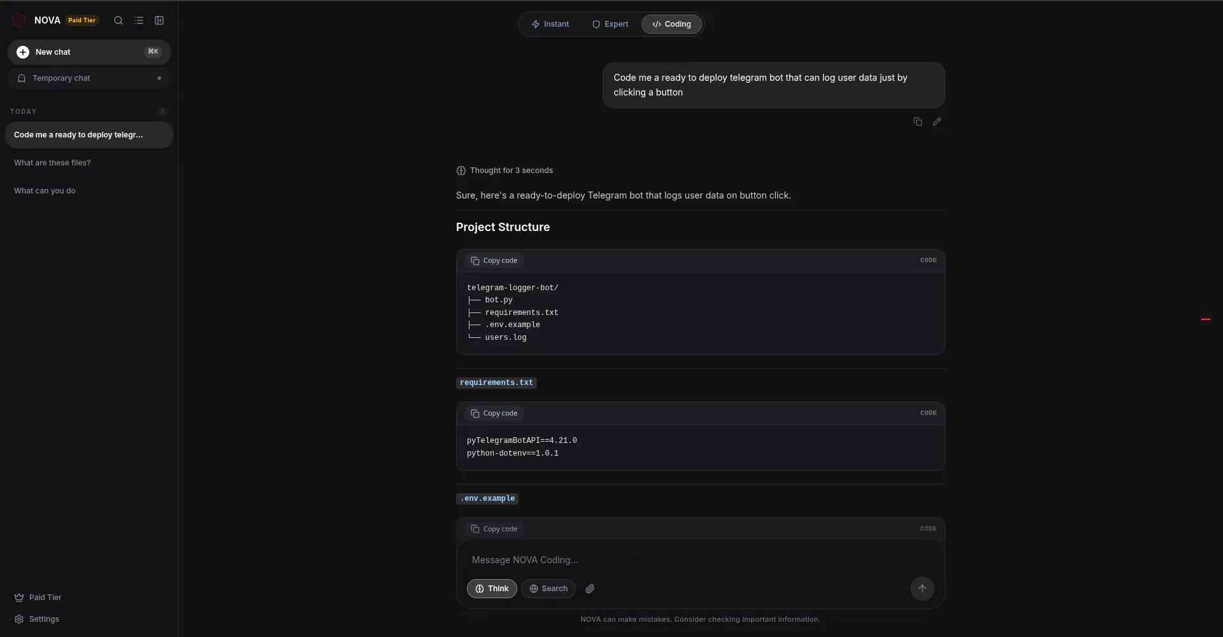Click 'users.log' in the project tree

click(506, 338)
